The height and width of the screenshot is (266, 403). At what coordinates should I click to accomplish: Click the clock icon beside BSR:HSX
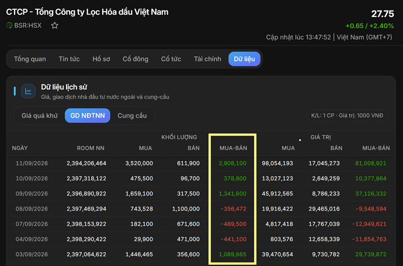pos(9,26)
